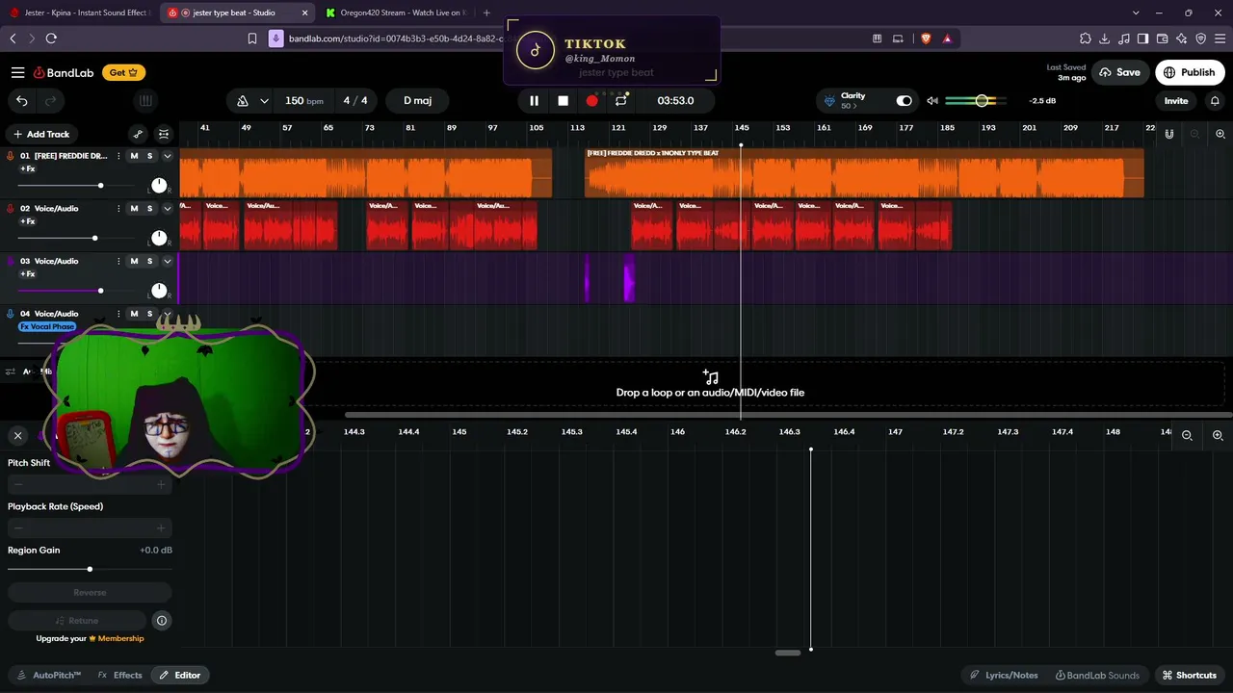The height and width of the screenshot is (693, 1233).
Task: Zoom out in the region editor
Action: [x=1187, y=436]
